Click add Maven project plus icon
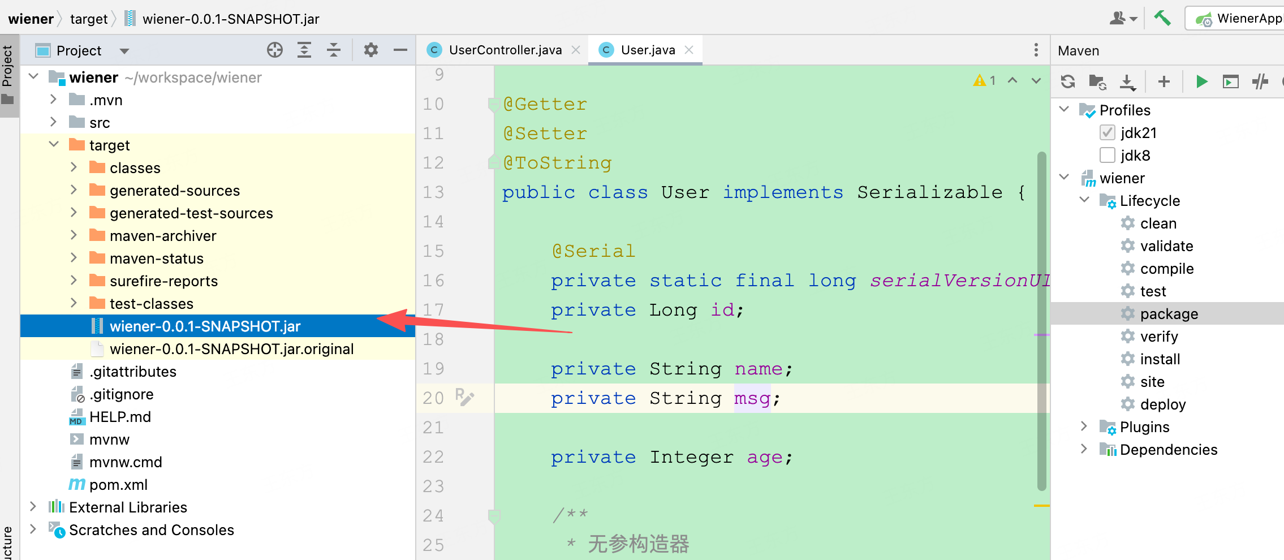 pos(1164,81)
